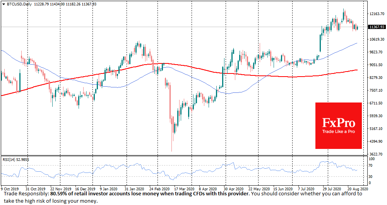Click the 8 Apr 2020 date label
This screenshot has height=205, width=387.
tap(208, 189)
